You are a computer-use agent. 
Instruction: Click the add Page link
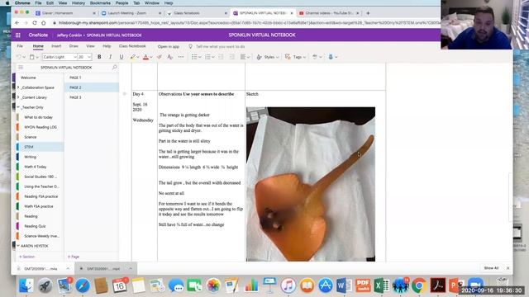(74, 257)
